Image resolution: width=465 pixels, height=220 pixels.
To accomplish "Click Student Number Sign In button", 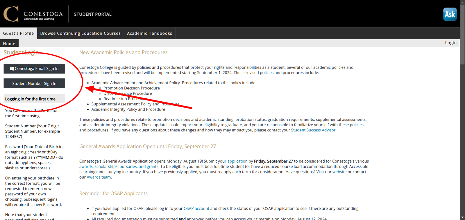I will pos(34,83).
